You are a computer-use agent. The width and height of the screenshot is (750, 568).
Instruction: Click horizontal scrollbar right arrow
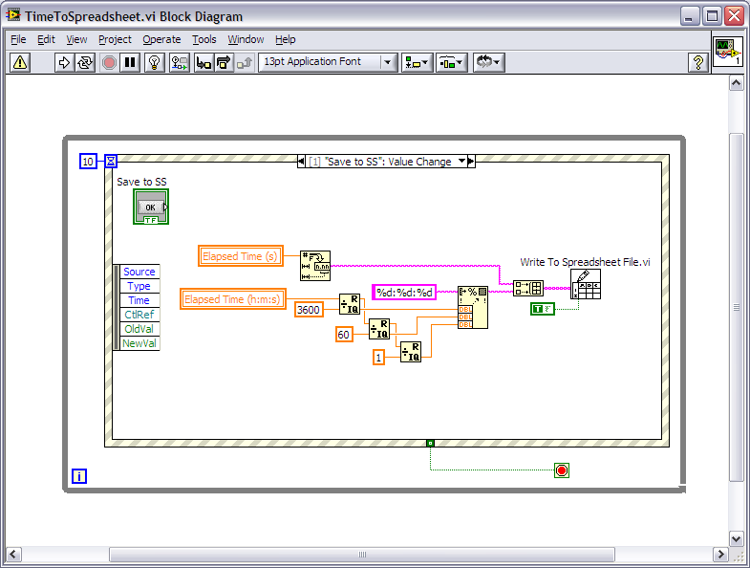(719, 555)
